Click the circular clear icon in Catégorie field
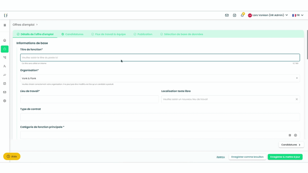The width and height of the screenshot is (308, 173). click(296, 135)
